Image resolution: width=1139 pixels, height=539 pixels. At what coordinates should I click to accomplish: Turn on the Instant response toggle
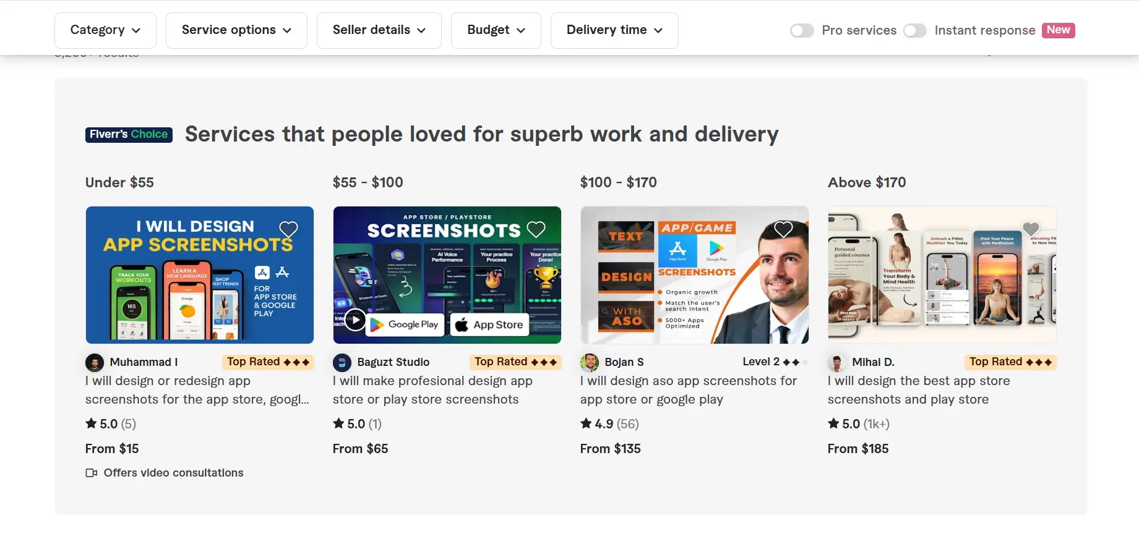915,30
